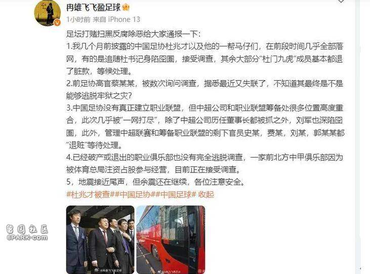This screenshot has height=274, width=370.
Task: Click the gold crown membership icon
Action: point(126,7)
